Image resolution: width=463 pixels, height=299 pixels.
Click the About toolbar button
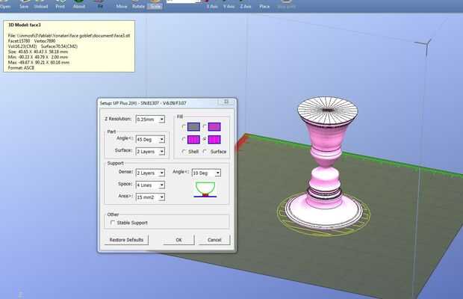coord(79,4)
